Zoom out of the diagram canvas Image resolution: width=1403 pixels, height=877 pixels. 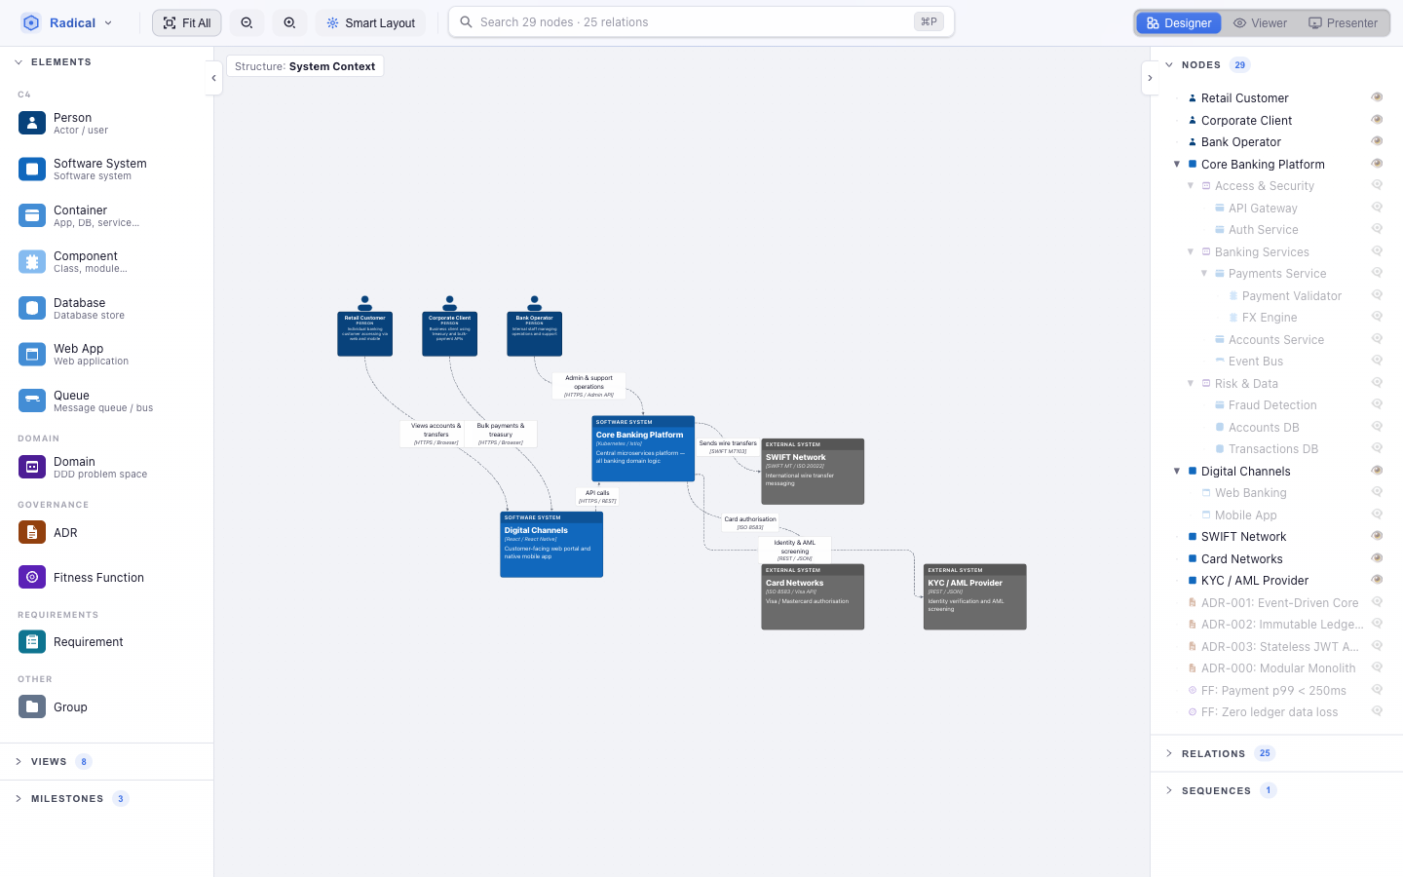247,22
